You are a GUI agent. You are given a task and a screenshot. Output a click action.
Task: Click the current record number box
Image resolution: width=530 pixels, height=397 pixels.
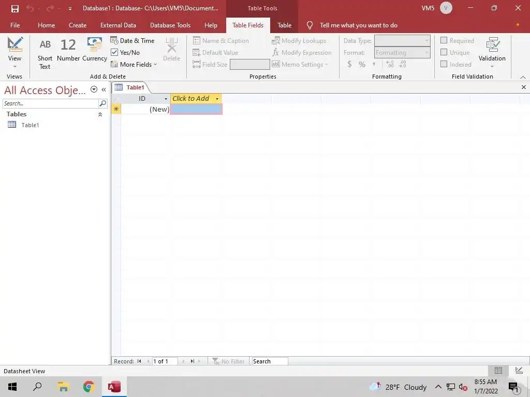[165, 361]
